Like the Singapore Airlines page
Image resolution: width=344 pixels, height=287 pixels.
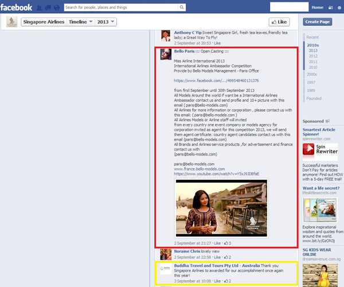tap(278, 22)
